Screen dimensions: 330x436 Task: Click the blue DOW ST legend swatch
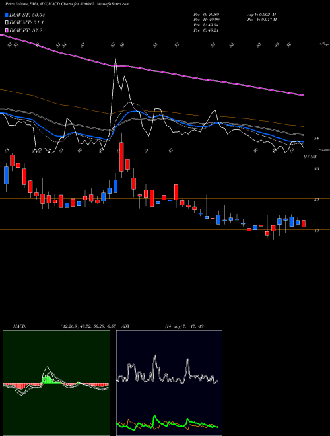coord(7,15)
